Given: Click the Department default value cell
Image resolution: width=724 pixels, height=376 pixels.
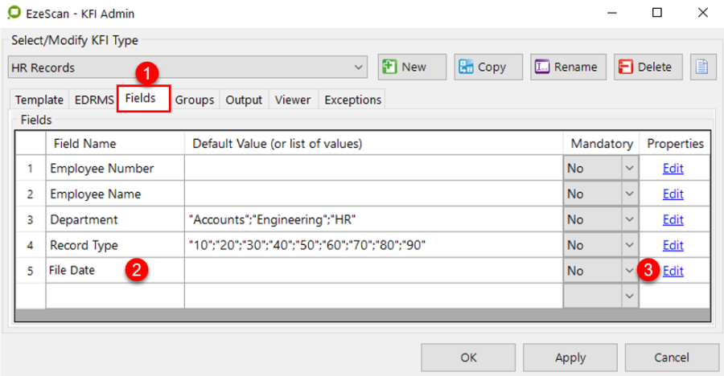Looking at the screenshot, I should point(372,219).
